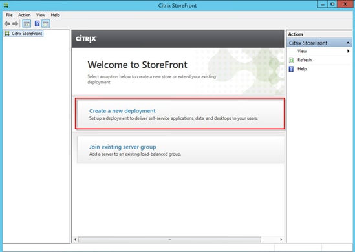
Task: Click the Help book icon in Actions pane
Action: coord(291,69)
